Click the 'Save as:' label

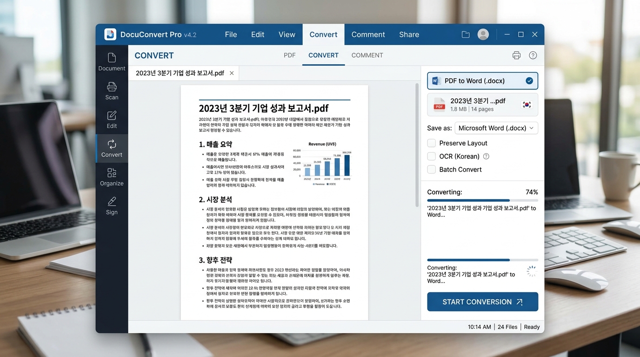tap(440, 128)
